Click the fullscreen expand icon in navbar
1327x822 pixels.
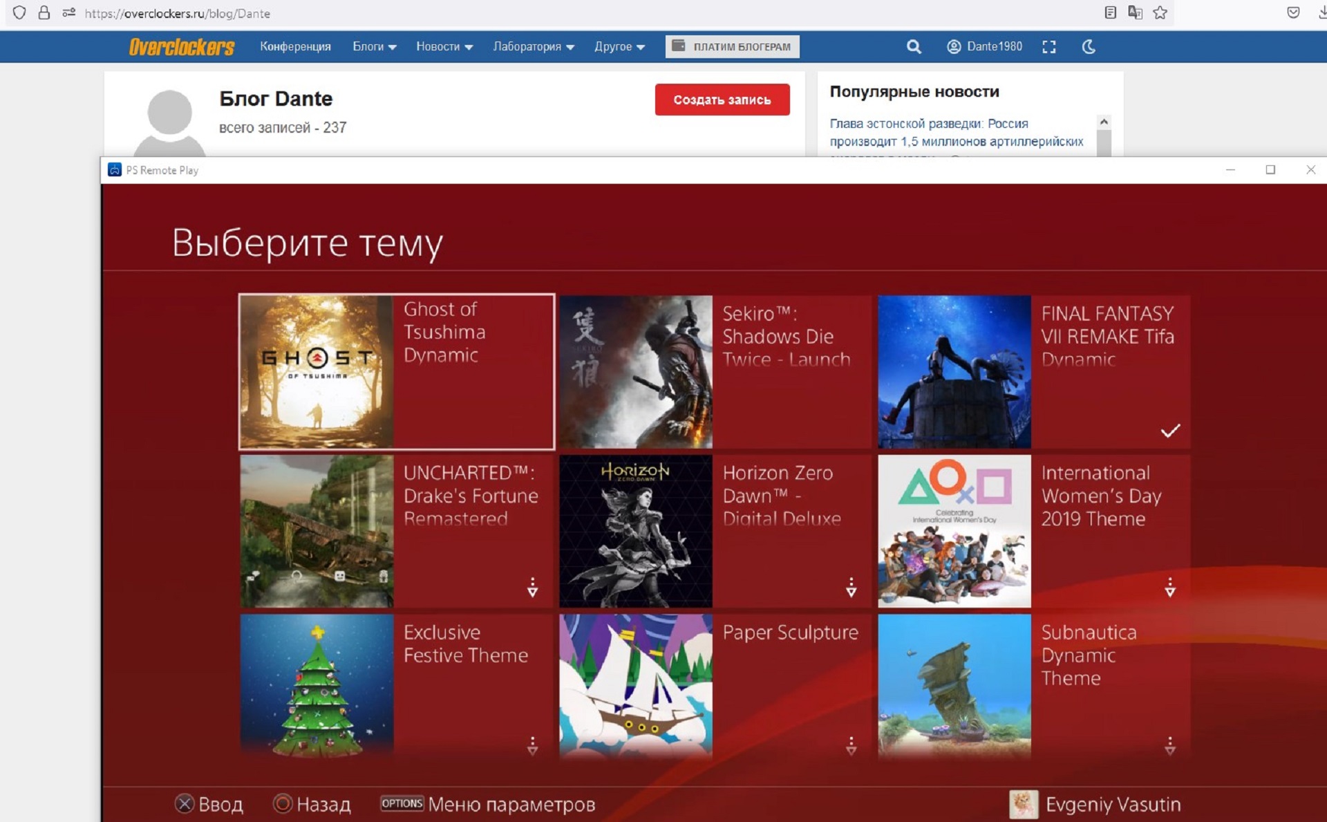point(1049,46)
